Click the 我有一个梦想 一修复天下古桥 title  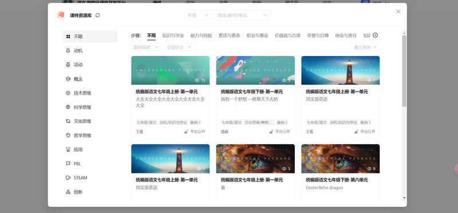point(249,99)
